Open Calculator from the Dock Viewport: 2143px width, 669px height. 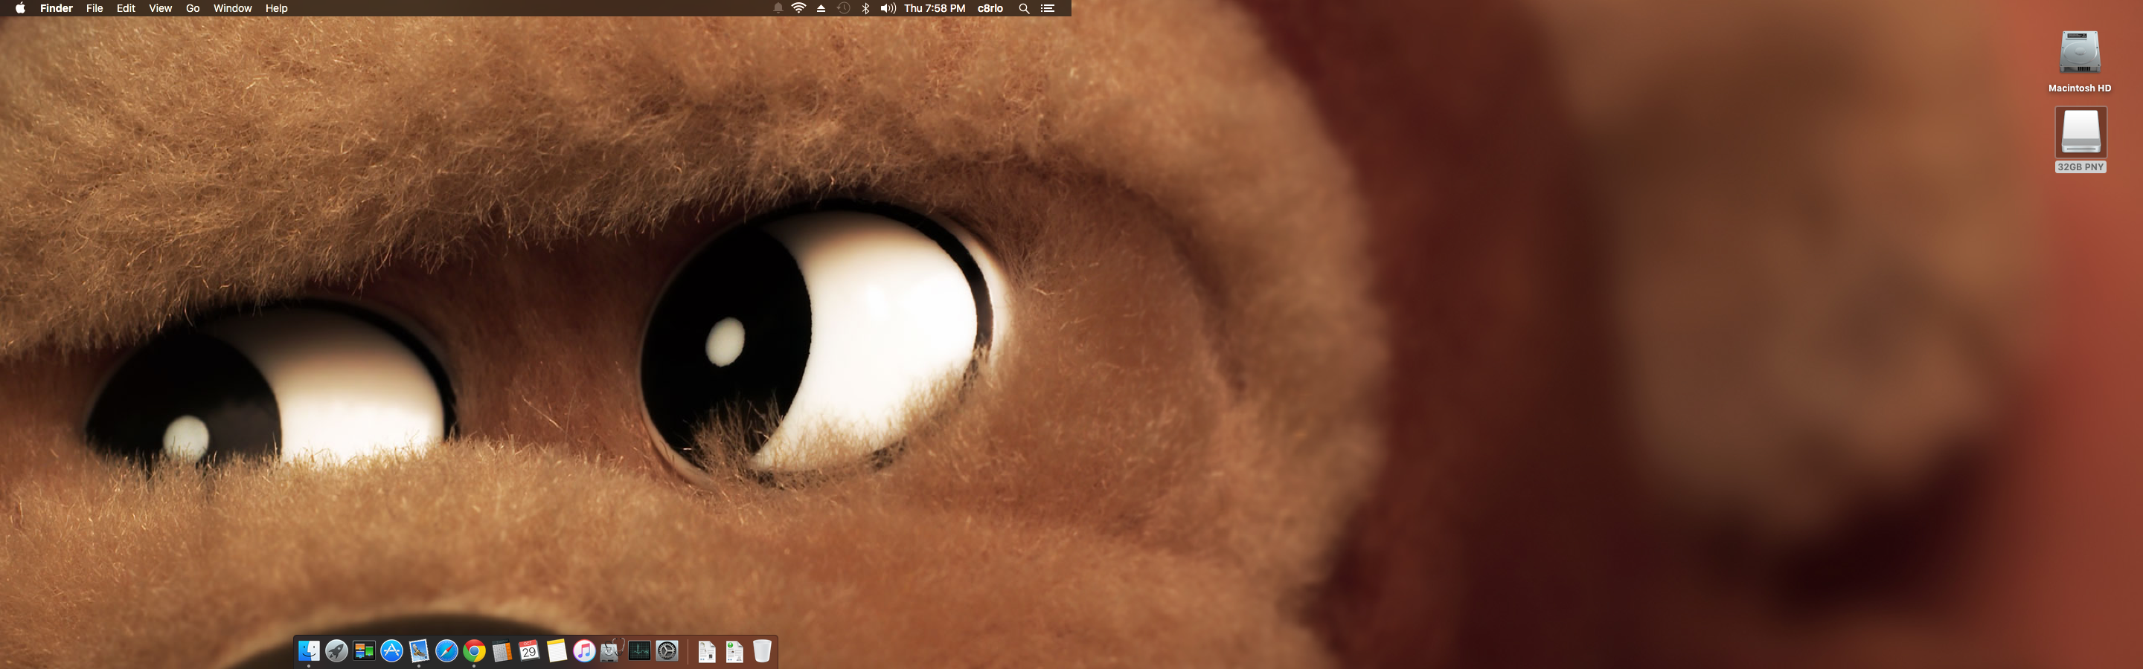tap(502, 650)
